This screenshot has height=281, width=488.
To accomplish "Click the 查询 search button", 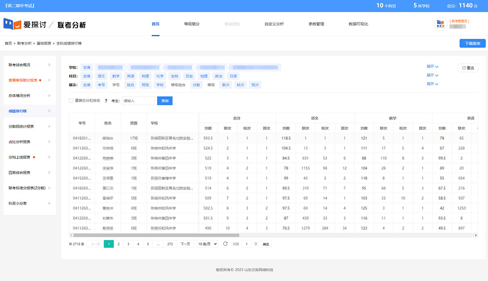I will point(165,100).
